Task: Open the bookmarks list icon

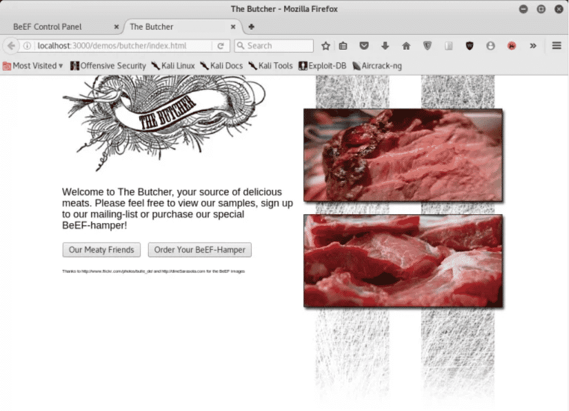Action: click(x=343, y=46)
